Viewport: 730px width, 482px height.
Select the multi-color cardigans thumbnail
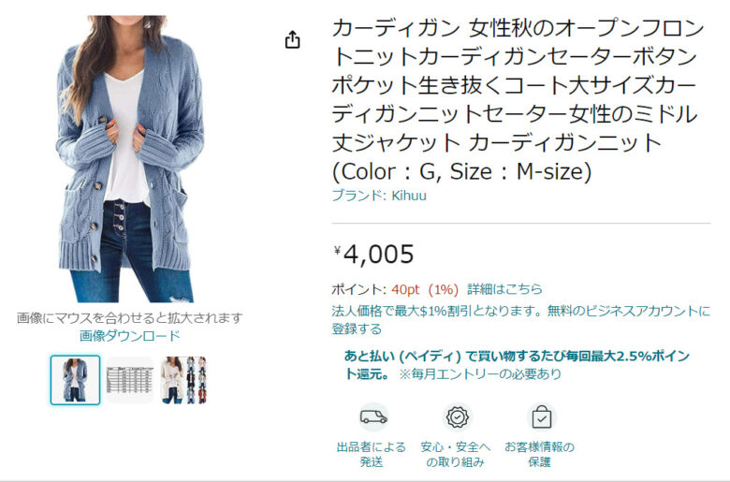coord(183,380)
